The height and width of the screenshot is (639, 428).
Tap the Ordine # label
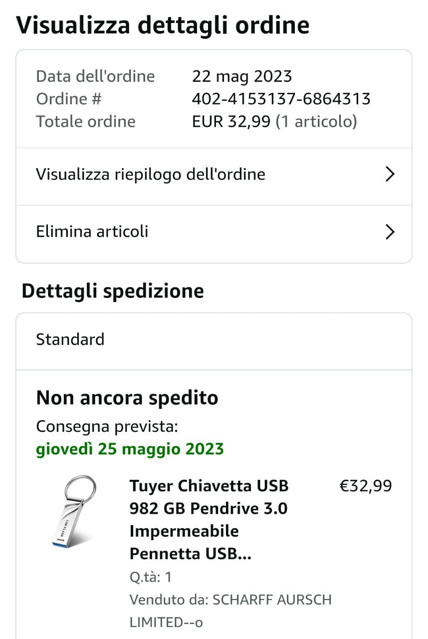tap(69, 99)
